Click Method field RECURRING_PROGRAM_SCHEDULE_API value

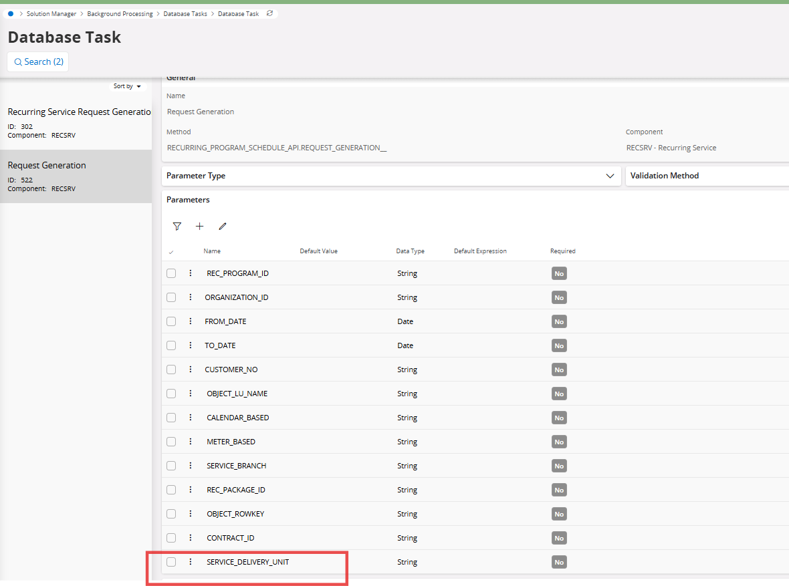click(x=277, y=148)
